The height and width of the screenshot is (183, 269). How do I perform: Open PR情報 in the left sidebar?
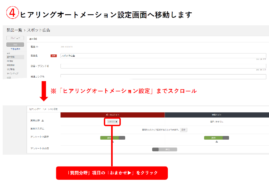click(10, 61)
